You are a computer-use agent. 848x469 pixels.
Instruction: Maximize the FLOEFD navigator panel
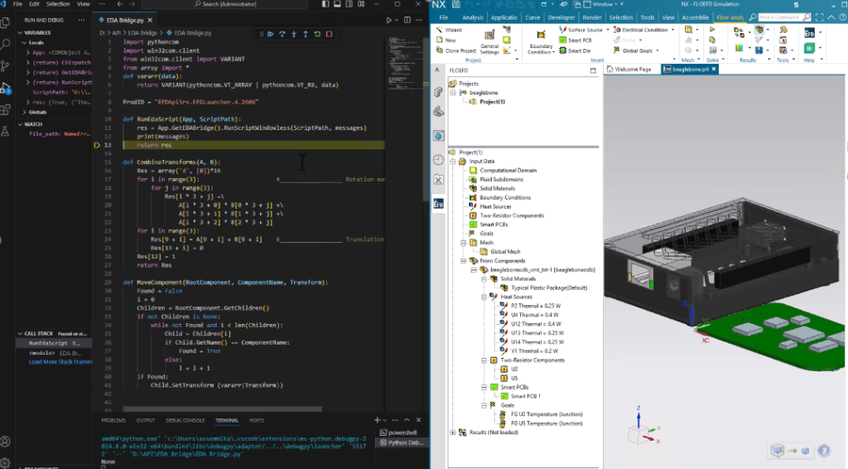tap(593, 70)
